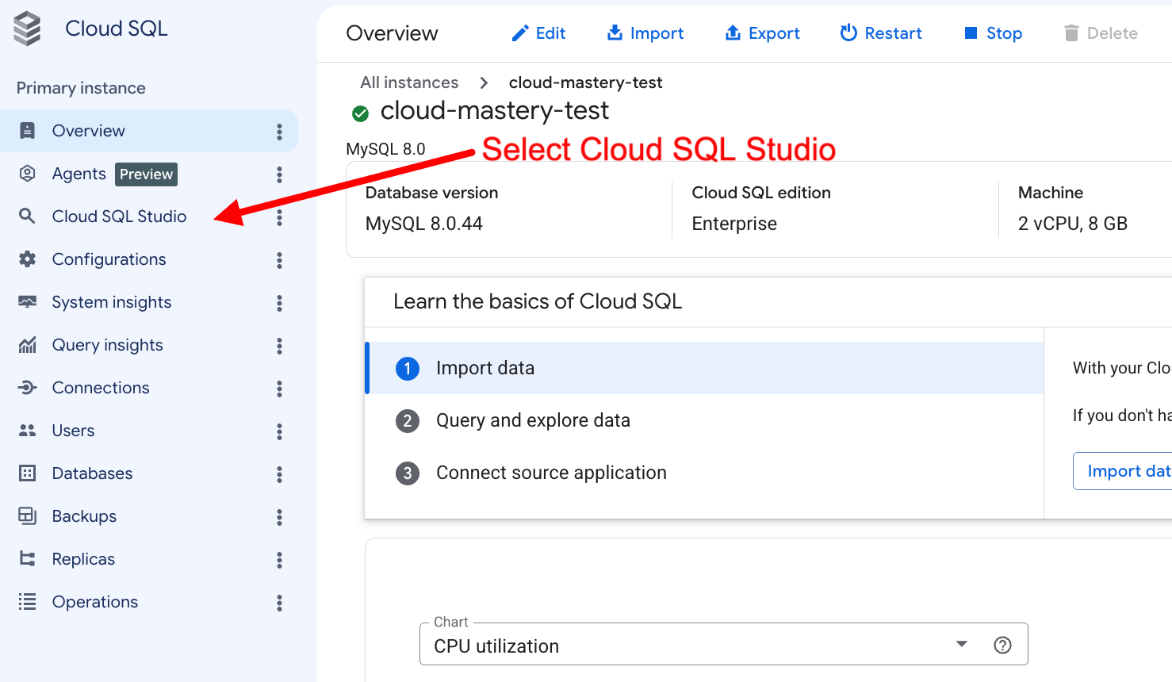
Task: Click the Cloud SQL logo icon
Action: click(27, 29)
